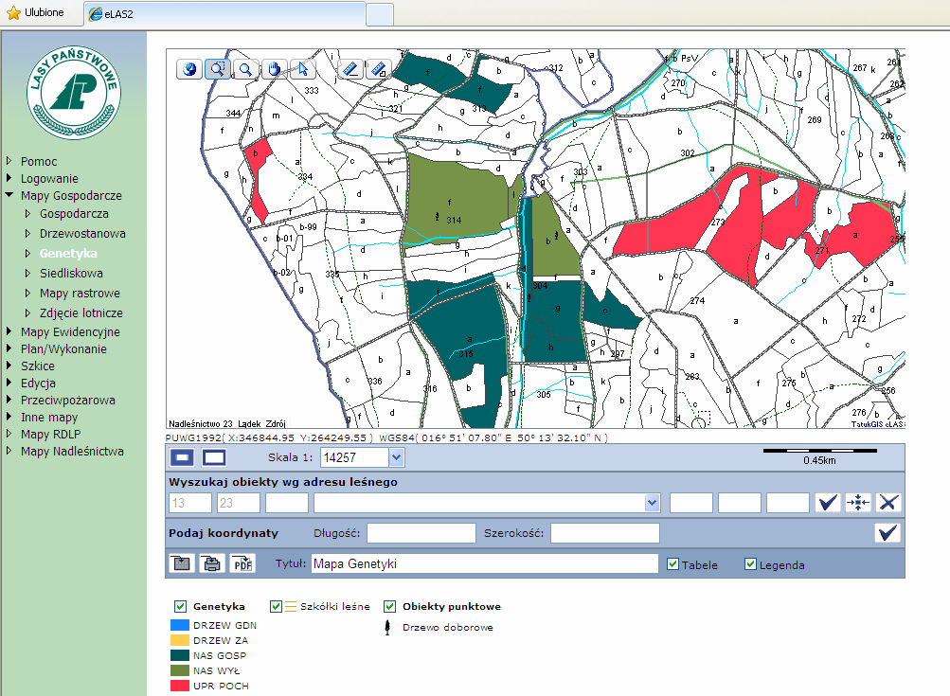The height and width of the screenshot is (696, 950).
Task: Select the zoom-to-rectangle magnifier tool
Action: tap(218, 69)
